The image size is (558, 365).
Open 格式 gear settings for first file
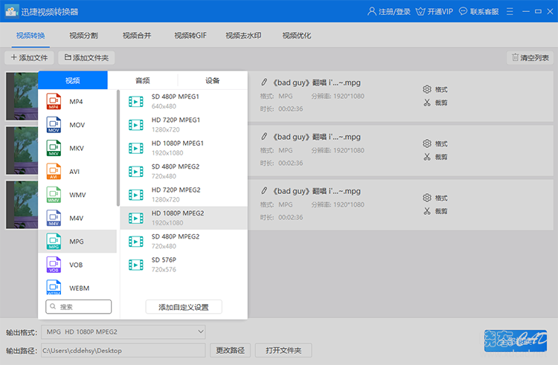435,89
